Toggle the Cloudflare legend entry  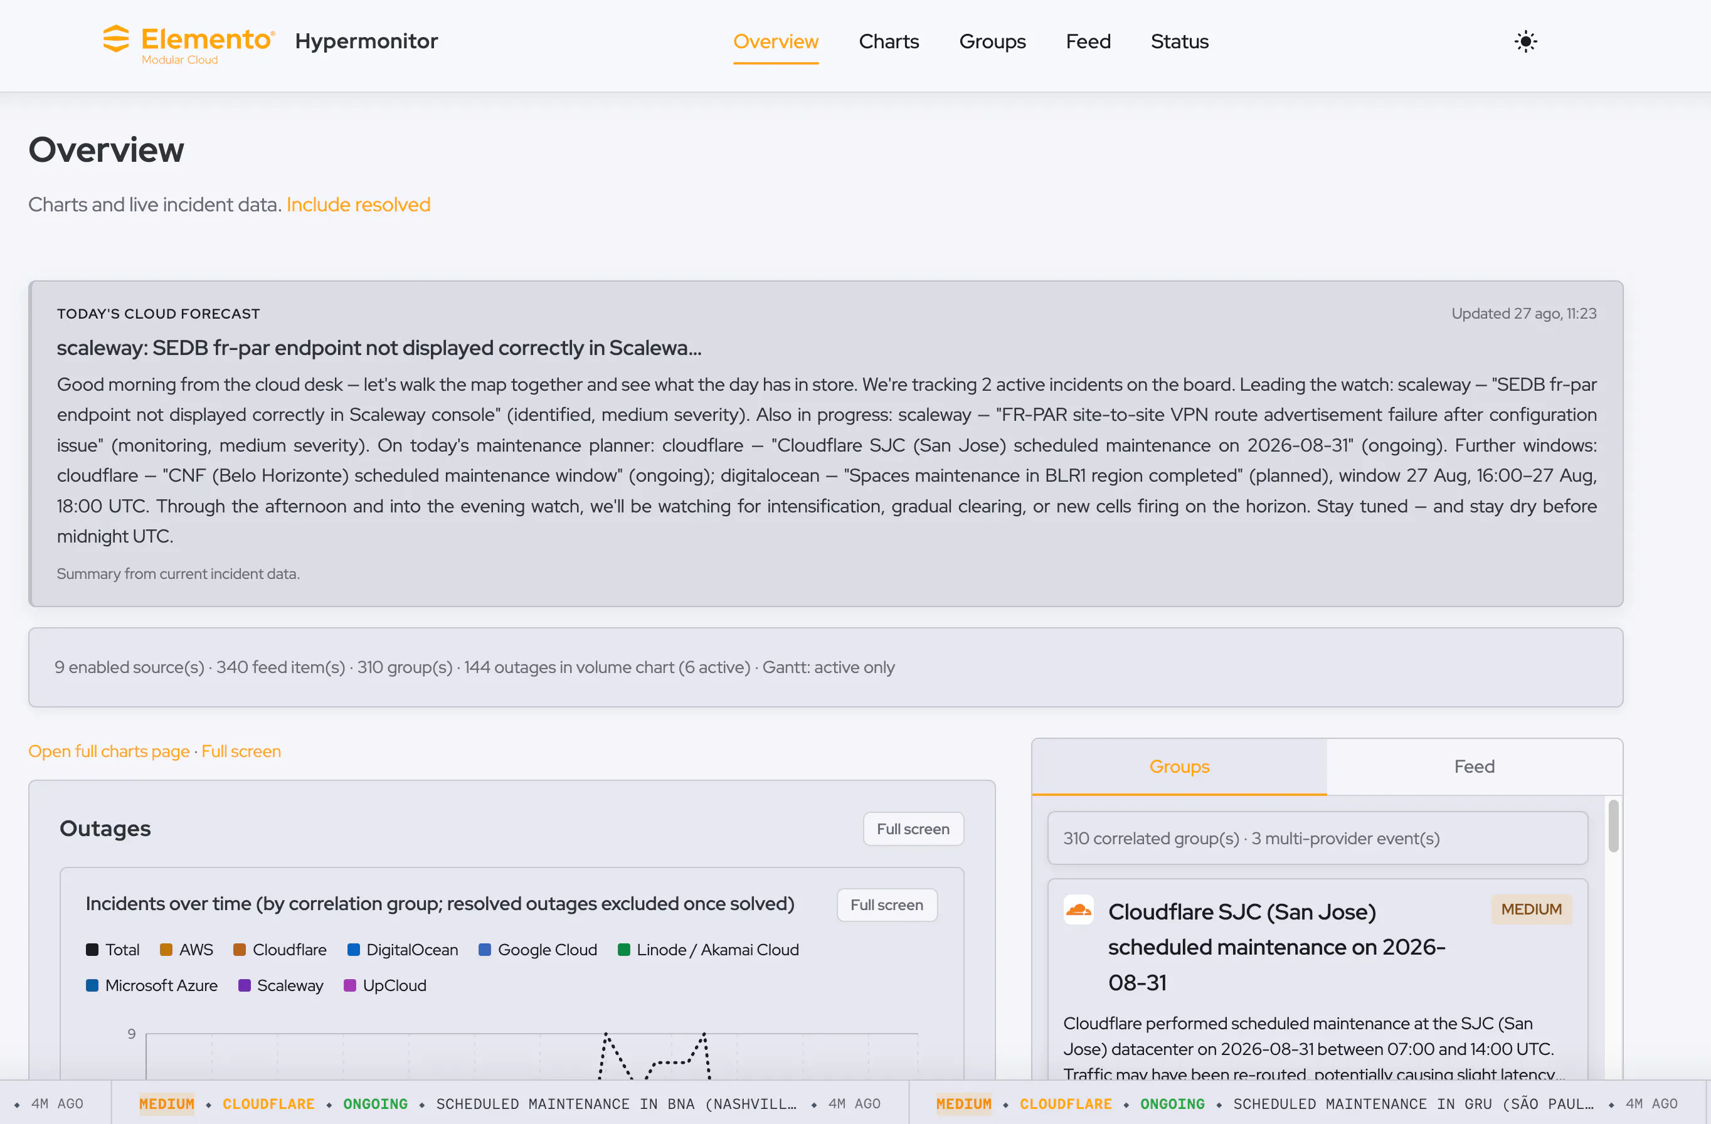(280, 949)
